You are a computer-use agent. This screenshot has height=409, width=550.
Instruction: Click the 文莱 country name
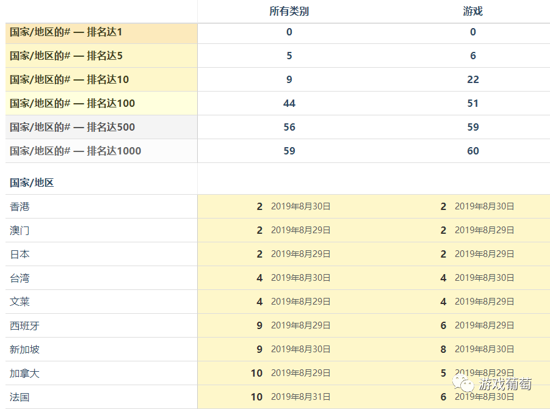click(19, 302)
